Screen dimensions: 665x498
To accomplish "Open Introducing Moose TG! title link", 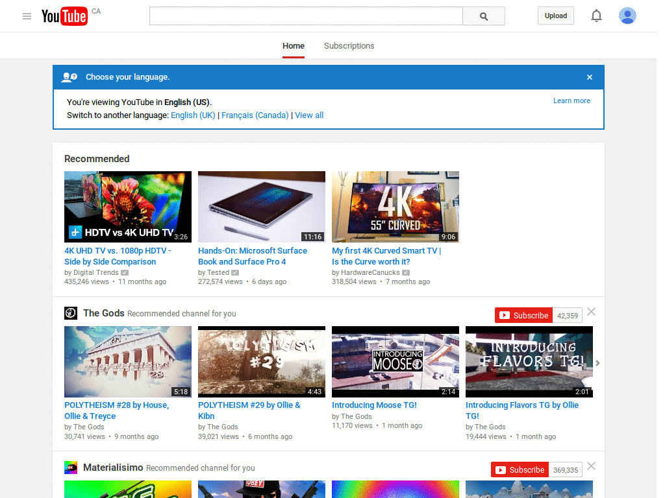I will point(374,405).
